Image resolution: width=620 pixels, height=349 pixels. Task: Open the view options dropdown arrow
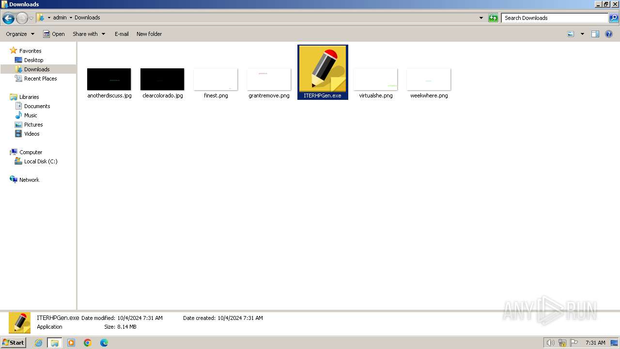582,34
